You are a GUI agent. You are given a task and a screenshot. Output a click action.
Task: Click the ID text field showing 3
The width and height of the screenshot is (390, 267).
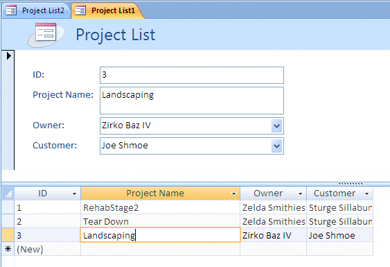click(x=192, y=75)
